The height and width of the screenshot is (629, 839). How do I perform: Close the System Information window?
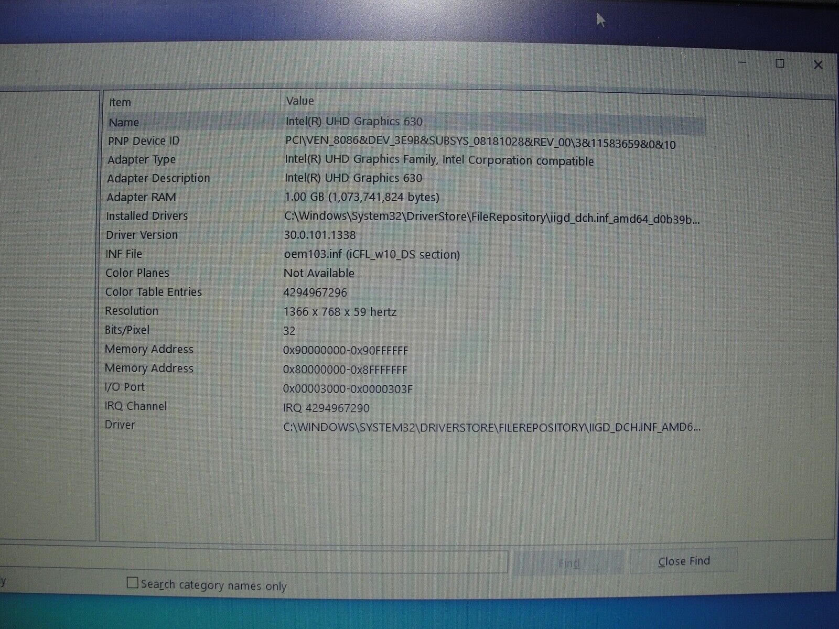[x=818, y=64]
